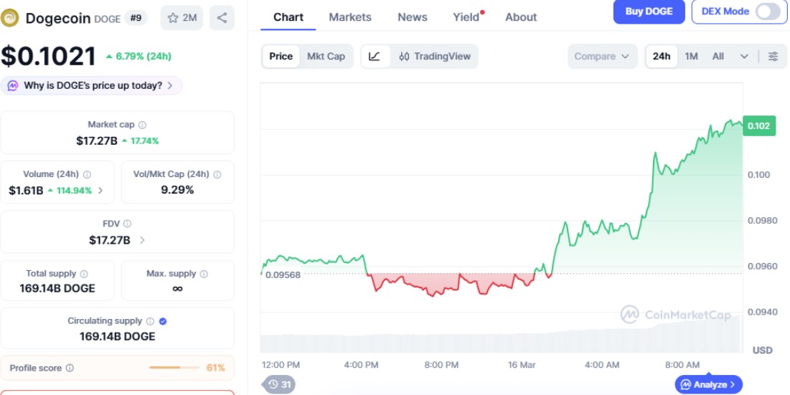Click Profile score info icon

click(x=70, y=368)
